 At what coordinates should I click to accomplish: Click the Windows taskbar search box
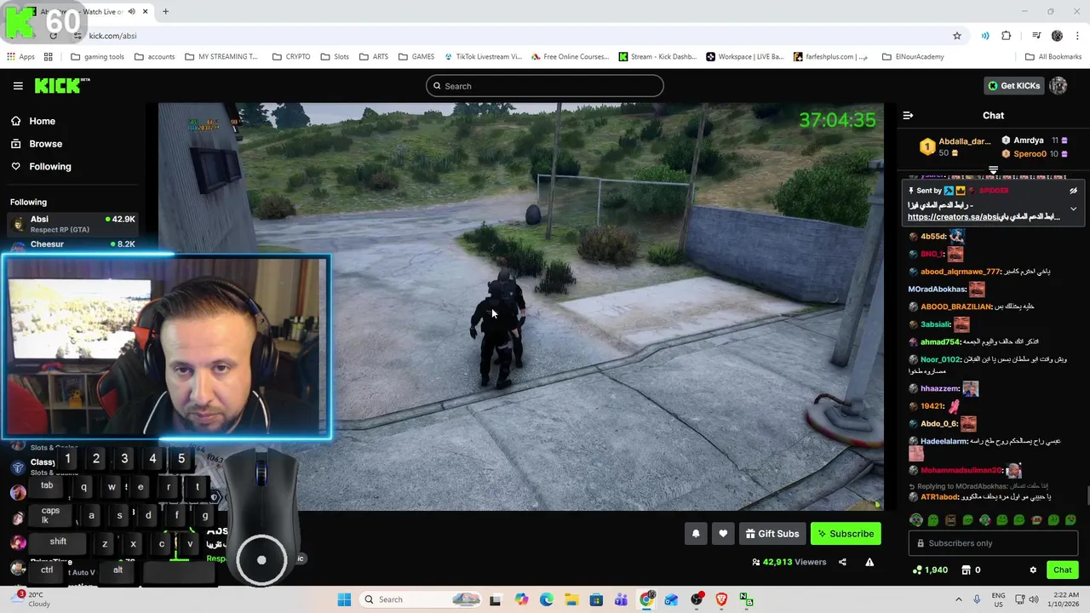(x=422, y=599)
